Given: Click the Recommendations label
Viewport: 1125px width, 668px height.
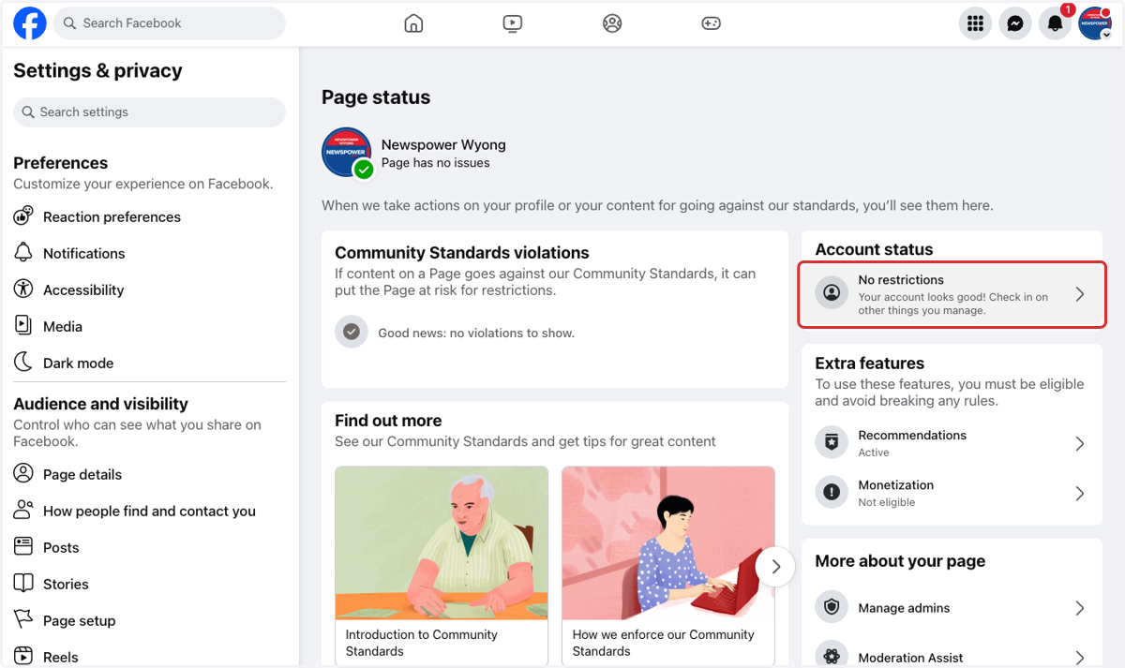Looking at the screenshot, I should (x=912, y=436).
